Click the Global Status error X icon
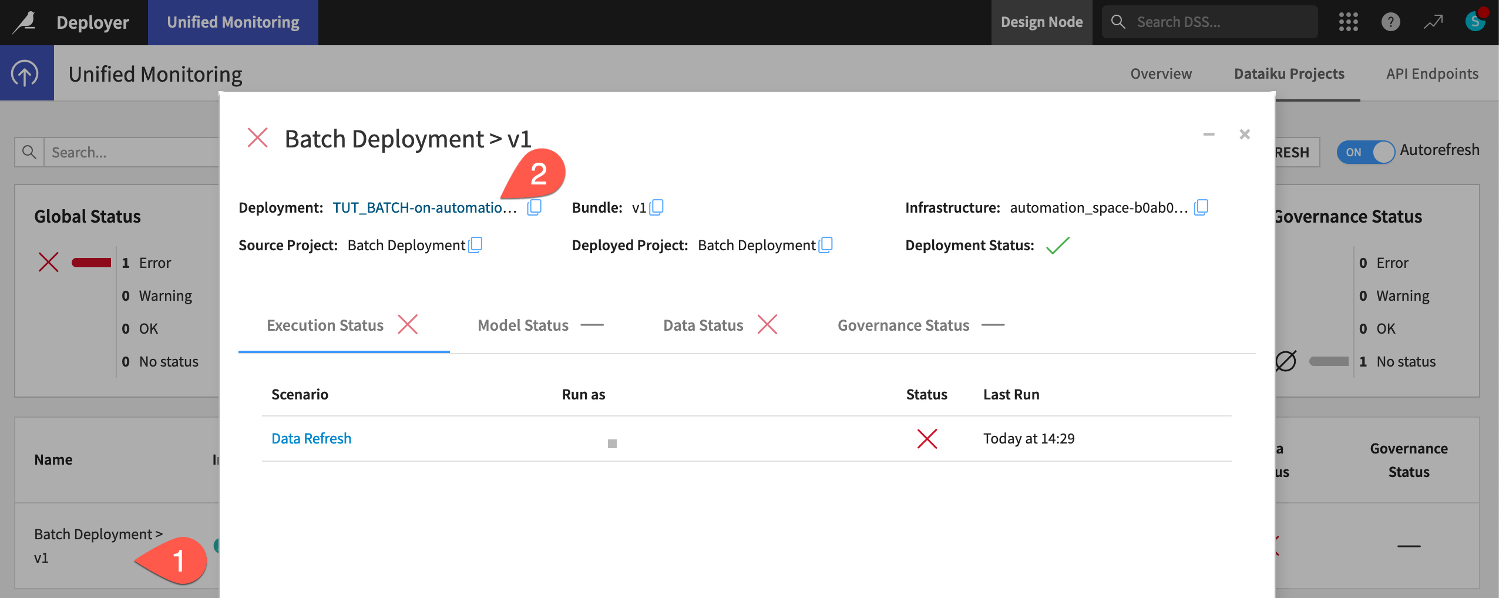 point(48,262)
